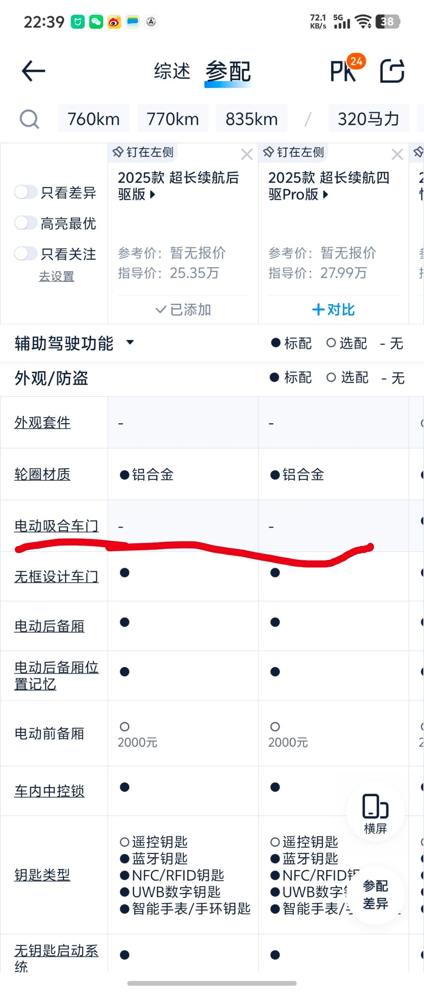Pin 超长续航四驱Pro版 column to left
This screenshot has height=994, width=424.
(294, 152)
